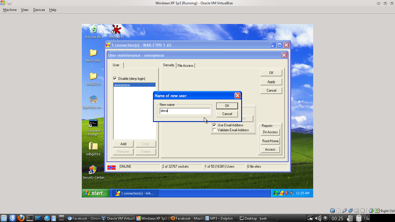The width and height of the screenshot is (395, 222).
Task: Select the red splat shortcut desktop icon
Action: 116,29
